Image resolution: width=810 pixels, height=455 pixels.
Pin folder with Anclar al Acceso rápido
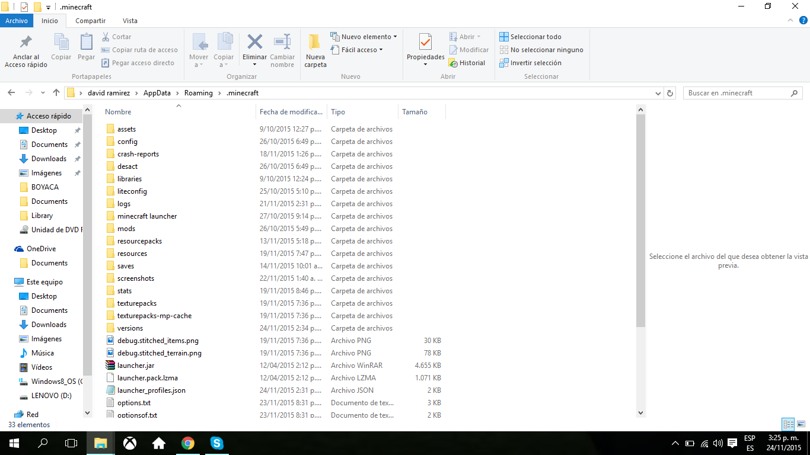(26, 51)
